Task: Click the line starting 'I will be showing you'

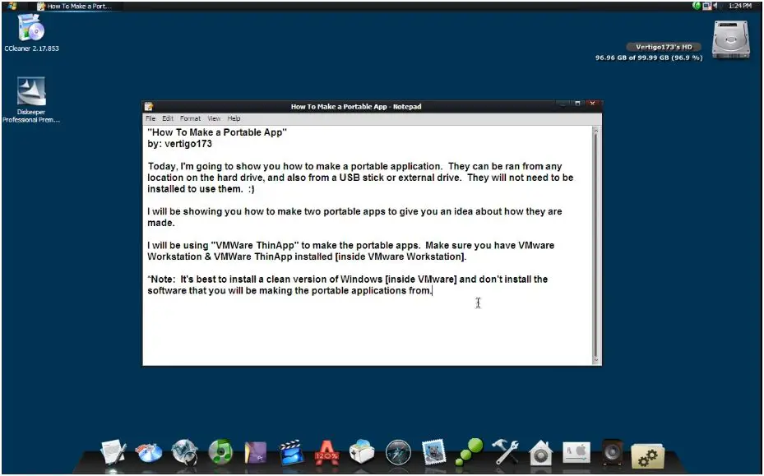Action: 354,211
